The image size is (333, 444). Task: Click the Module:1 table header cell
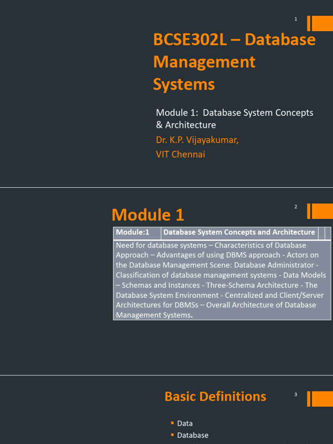(137, 233)
